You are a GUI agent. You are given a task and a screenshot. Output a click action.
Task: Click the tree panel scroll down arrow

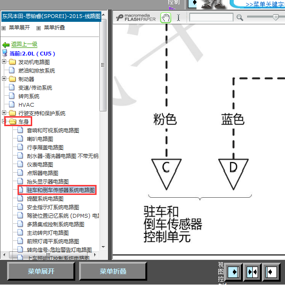(x=103, y=247)
